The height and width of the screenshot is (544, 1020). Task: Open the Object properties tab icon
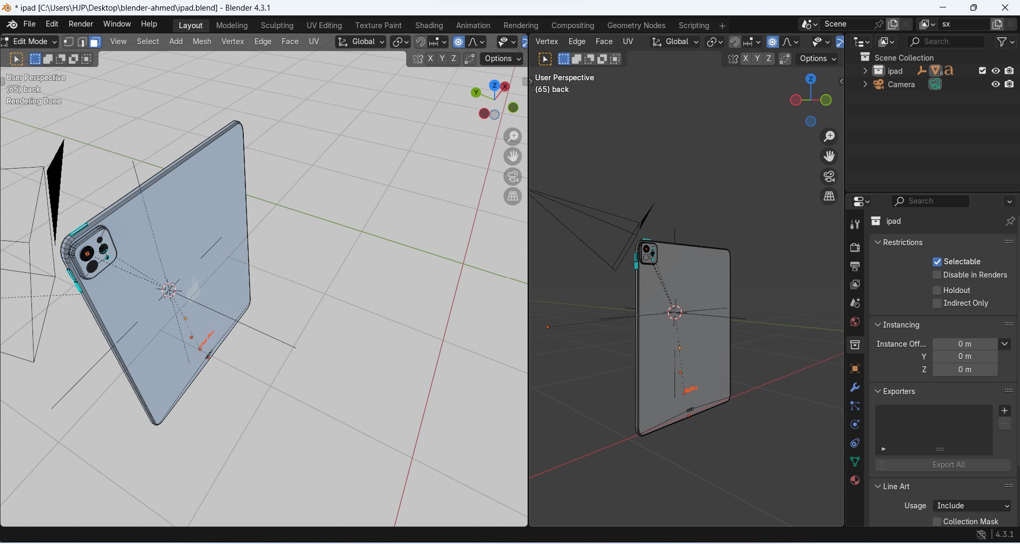coord(855,369)
